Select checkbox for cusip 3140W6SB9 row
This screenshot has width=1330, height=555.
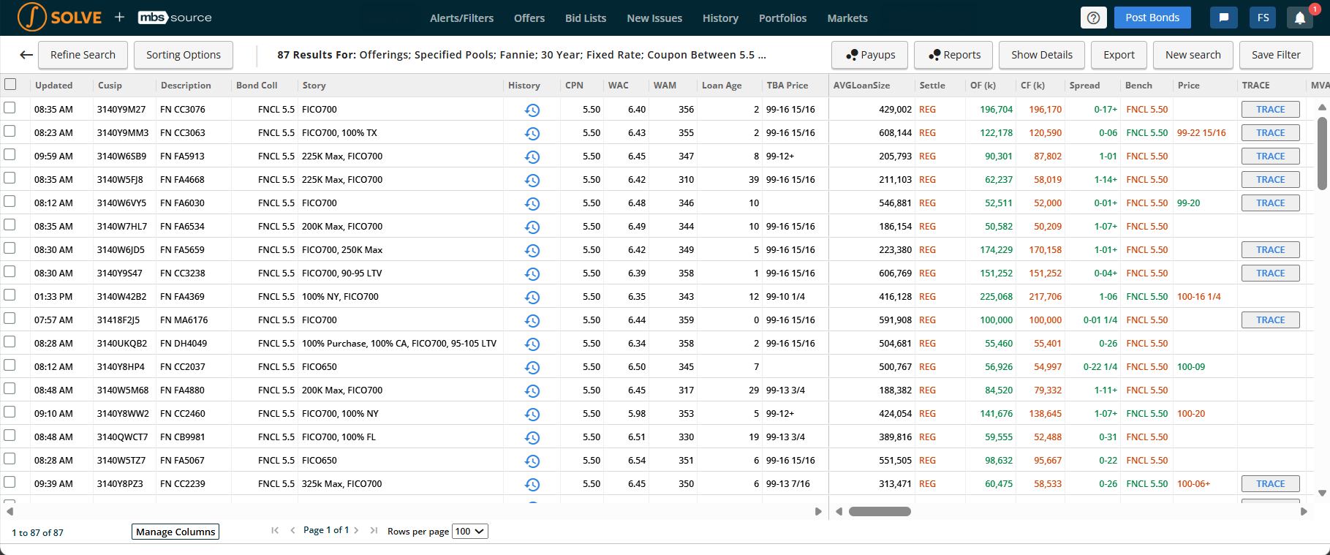(10, 154)
